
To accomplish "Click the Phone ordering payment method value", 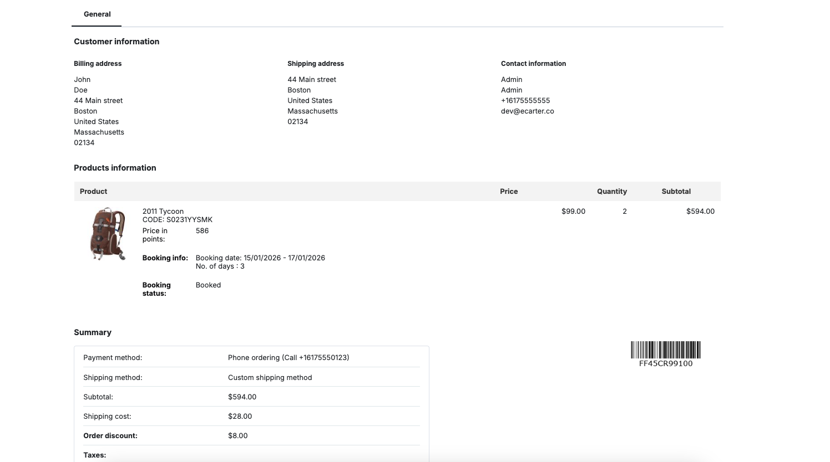I will coord(288,357).
